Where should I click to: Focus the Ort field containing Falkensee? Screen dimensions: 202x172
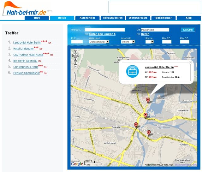point(155,30)
